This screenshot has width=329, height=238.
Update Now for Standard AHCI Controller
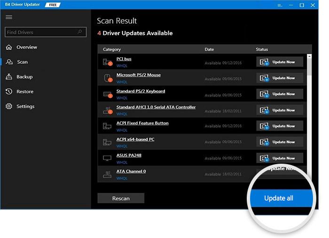(280, 110)
